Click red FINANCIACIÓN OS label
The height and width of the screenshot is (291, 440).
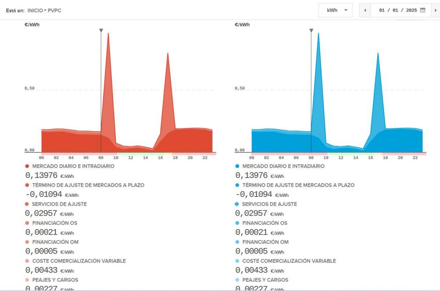(x=55, y=223)
